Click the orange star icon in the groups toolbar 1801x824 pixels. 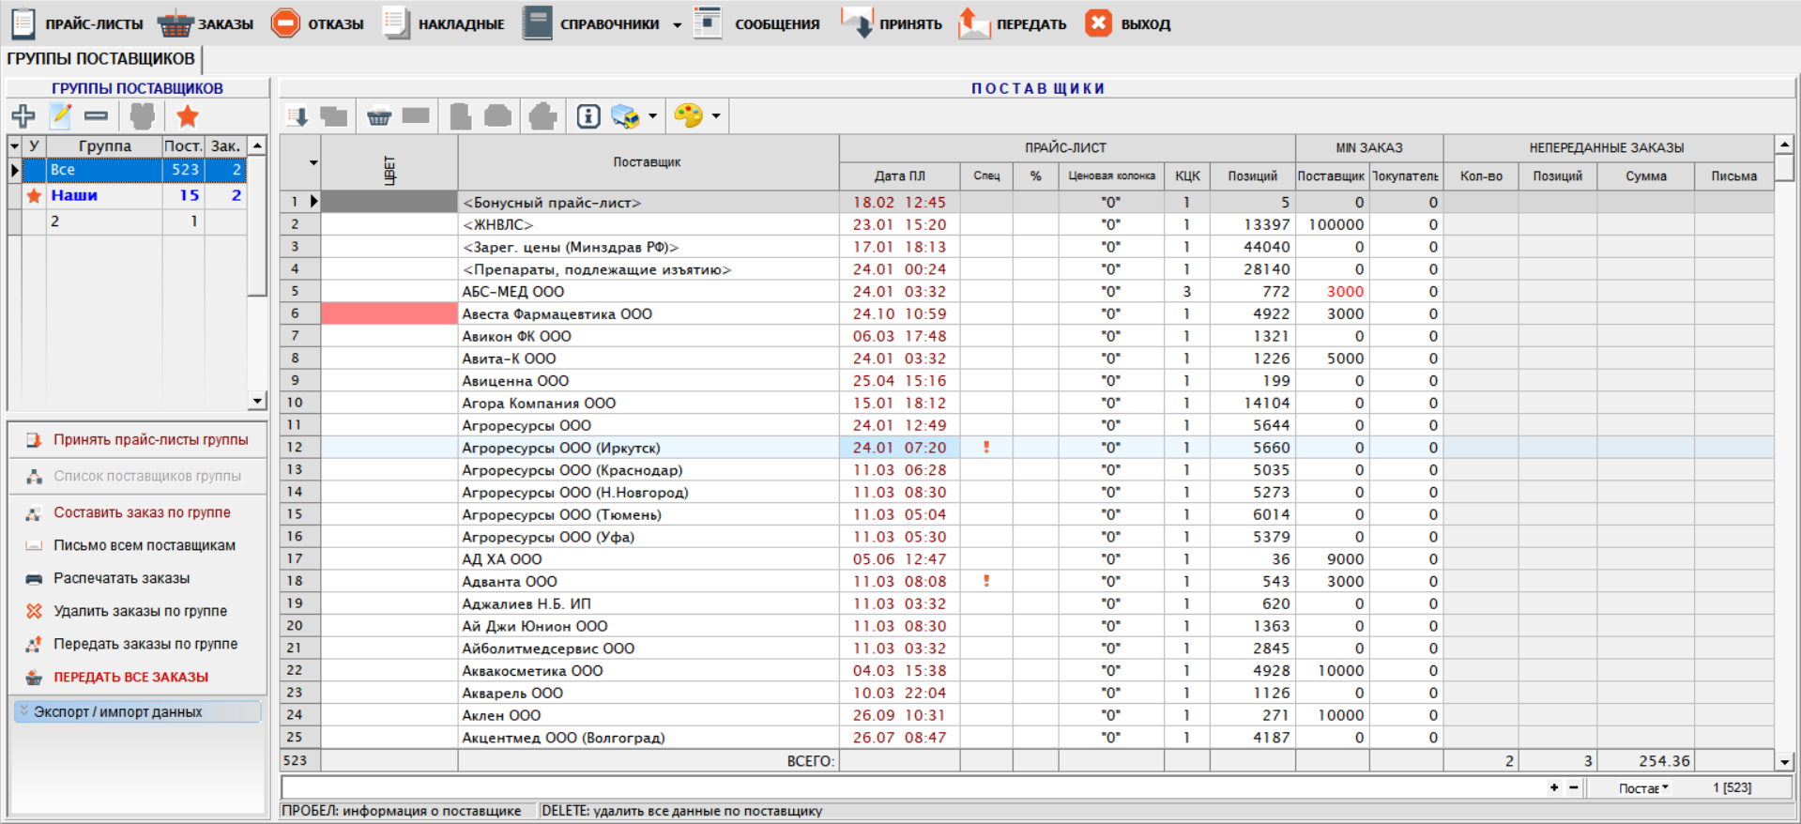coord(188,116)
